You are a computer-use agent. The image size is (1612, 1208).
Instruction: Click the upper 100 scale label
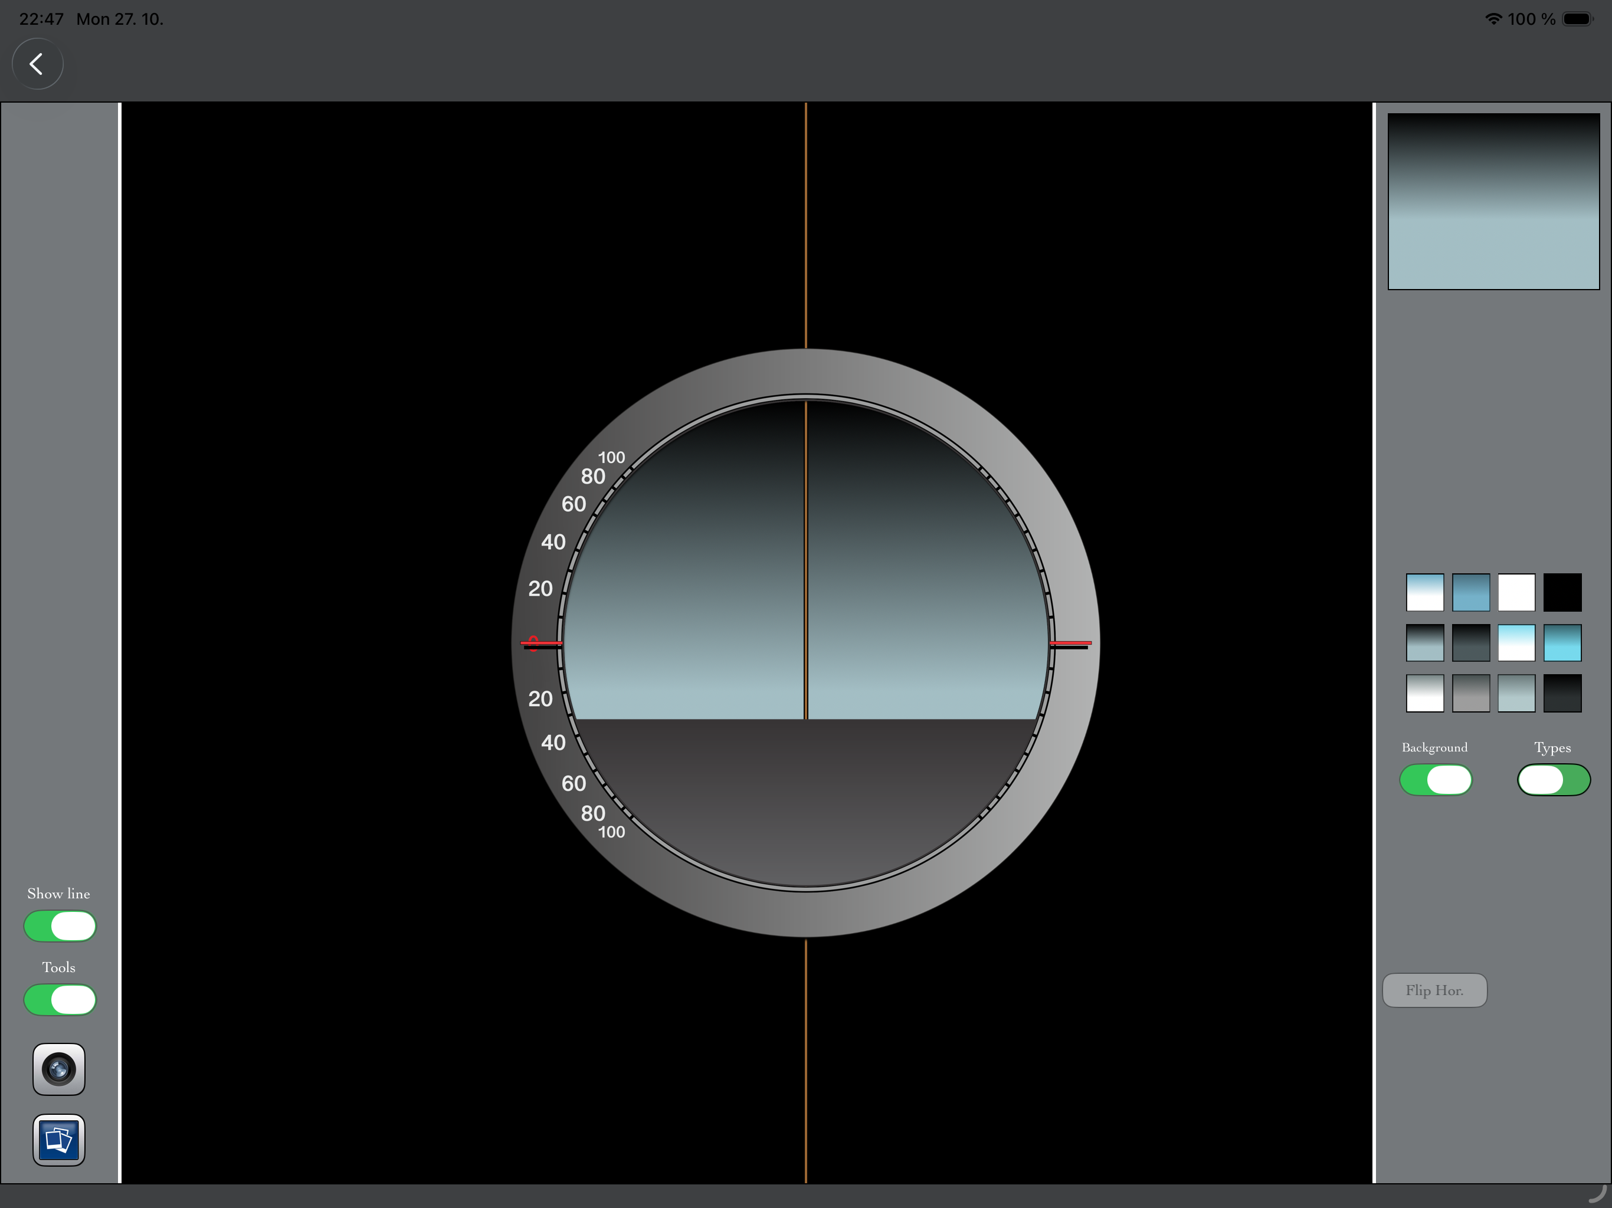click(x=611, y=458)
